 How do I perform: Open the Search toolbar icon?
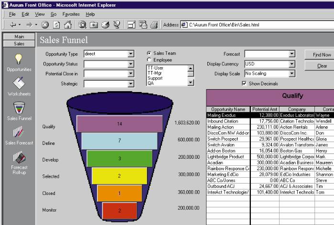click(82, 25)
